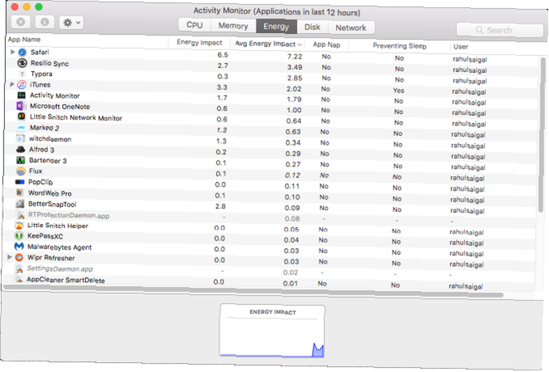Select the Energy tab
Viewport: 549px width, 372px height.
(x=276, y=26)
